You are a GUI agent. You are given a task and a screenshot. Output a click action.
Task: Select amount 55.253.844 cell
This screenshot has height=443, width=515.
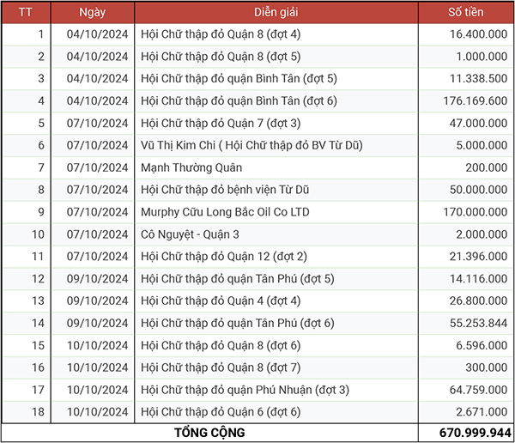coord(466,323)
